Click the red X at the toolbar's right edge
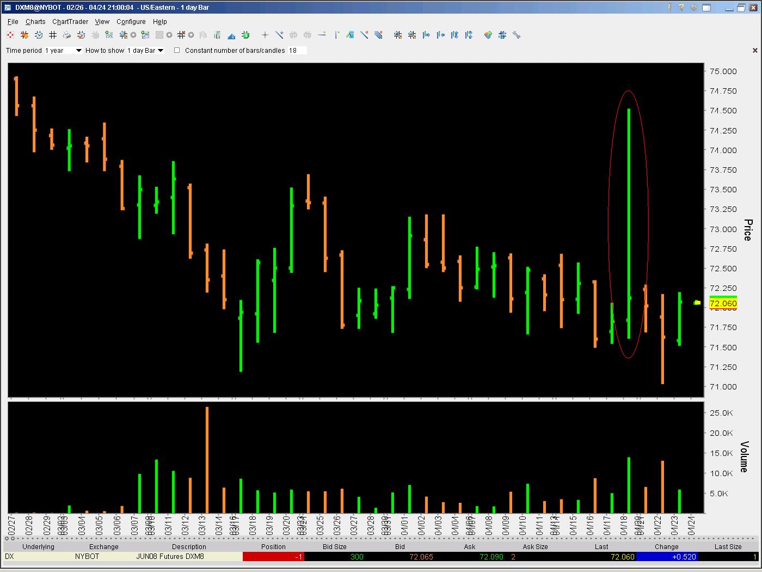762x572 pixels. (755, 50)
